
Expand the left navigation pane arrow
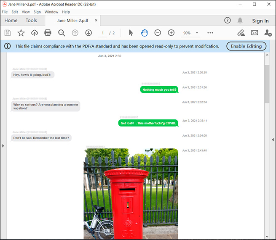(3, 145)
